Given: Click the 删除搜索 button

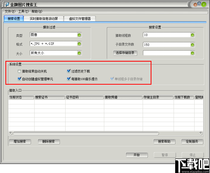Looking at the screenshot, I should [x=49, y=142].
